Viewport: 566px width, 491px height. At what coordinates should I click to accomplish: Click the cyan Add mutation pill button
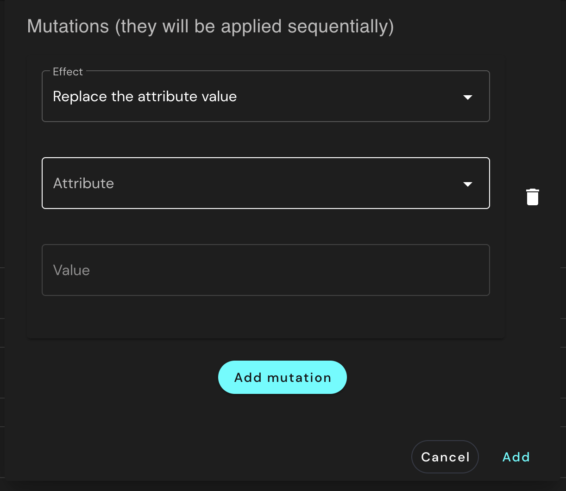tap(282, 377)
